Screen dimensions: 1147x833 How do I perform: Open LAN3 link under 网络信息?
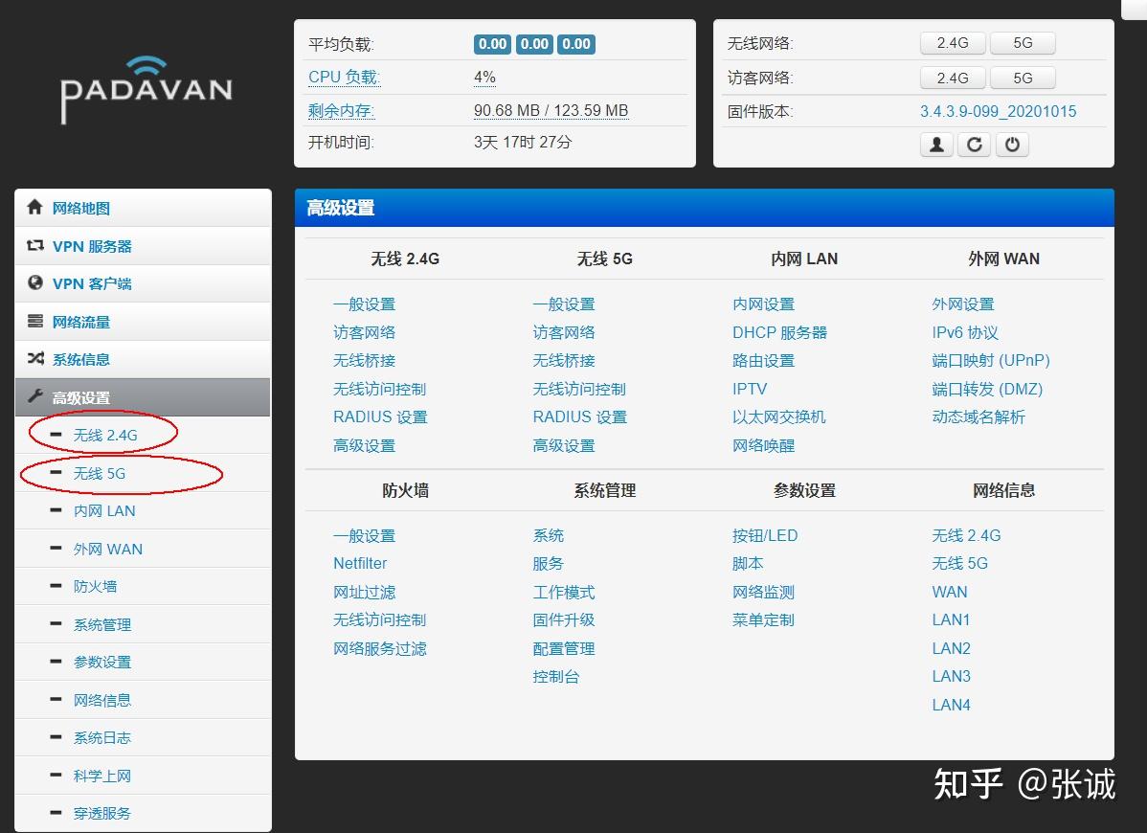point(951,677)
